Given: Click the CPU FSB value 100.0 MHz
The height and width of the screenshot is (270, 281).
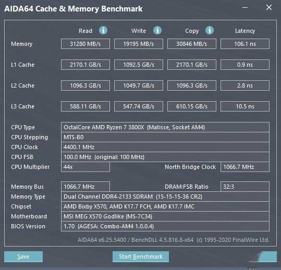Looking at the screenshot, I should pyautogui.click(x=165, y=157).
